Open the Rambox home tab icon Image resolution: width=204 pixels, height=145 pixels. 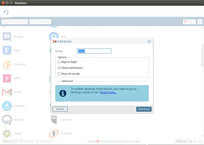click(6, 13)
